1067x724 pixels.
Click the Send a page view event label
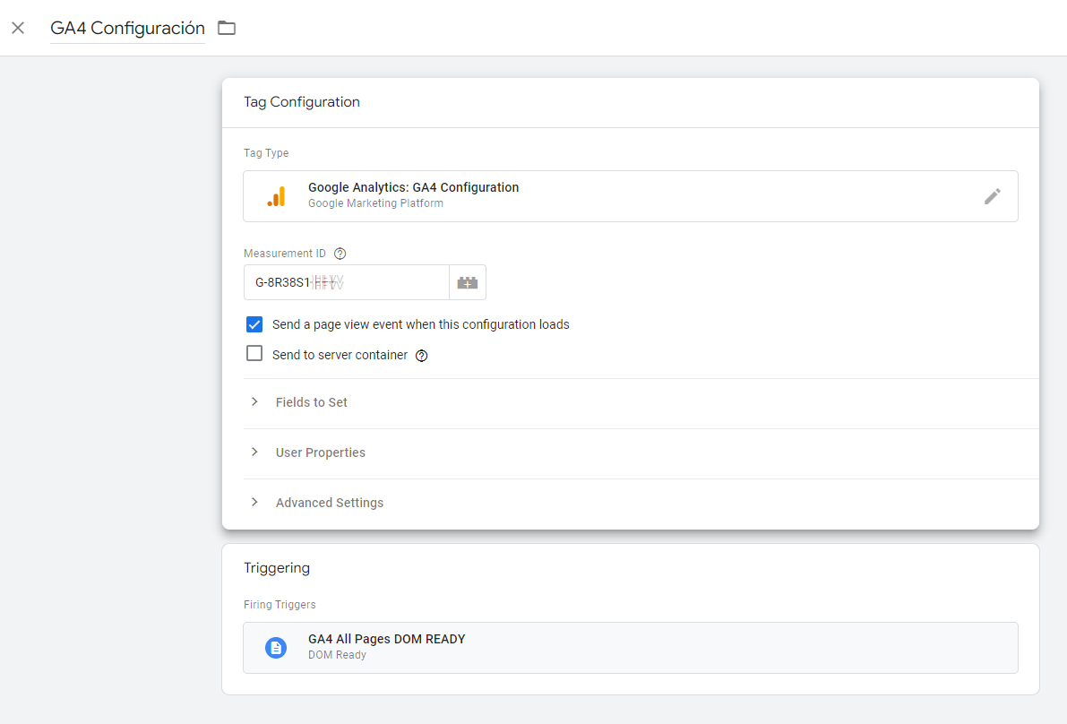[x=420, y=324]
